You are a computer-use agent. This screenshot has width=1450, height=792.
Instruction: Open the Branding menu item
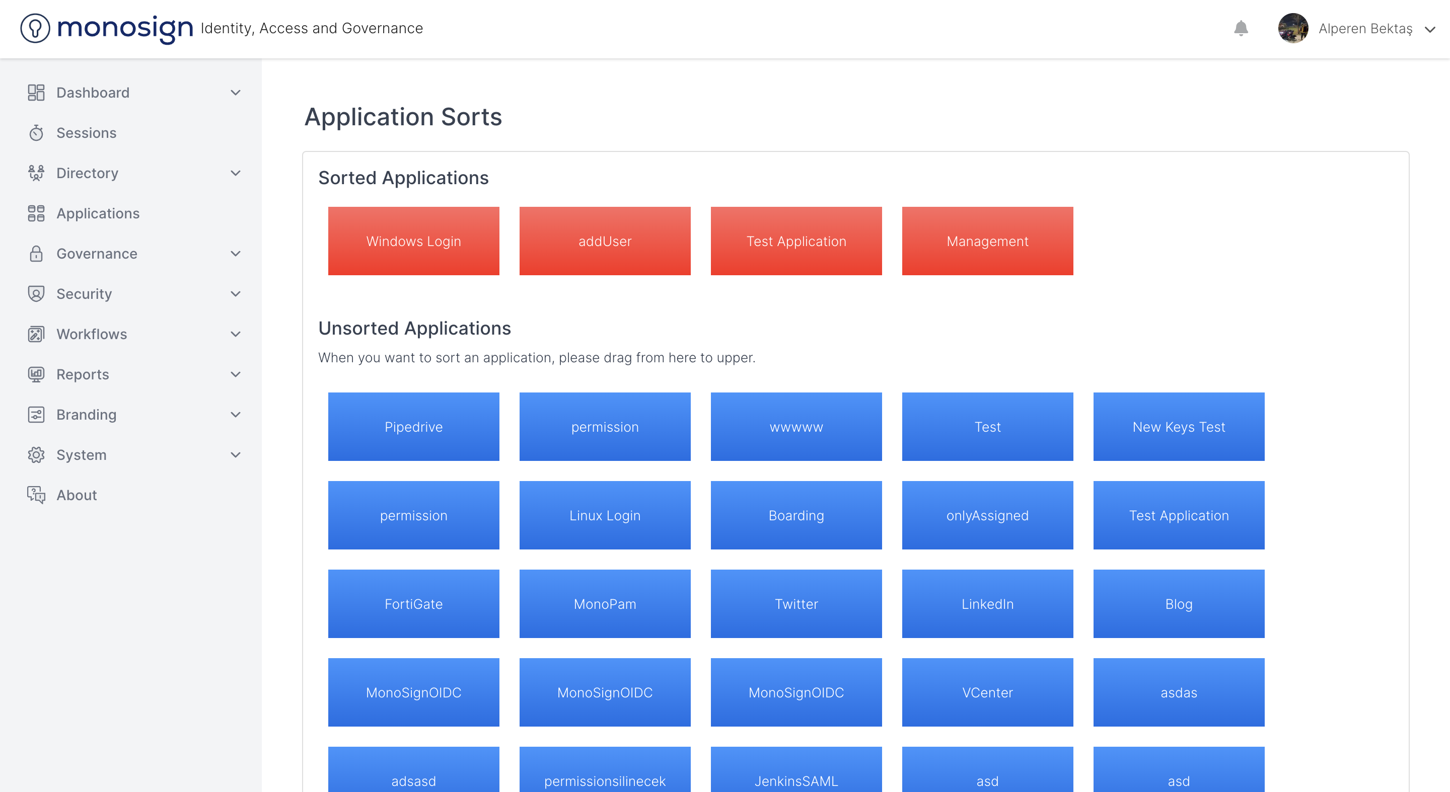(x=86, y=415)
